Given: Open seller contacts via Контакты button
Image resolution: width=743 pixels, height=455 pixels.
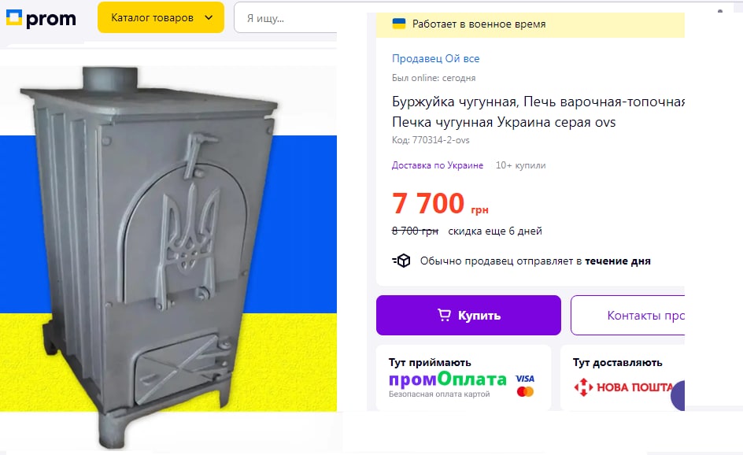Looking at the screenshot, I should tap(627, 315).
